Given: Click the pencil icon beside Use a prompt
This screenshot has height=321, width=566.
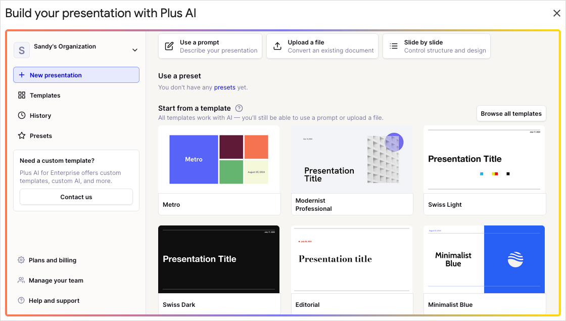Looking at the screenshot, I should [x=169, y=46].
